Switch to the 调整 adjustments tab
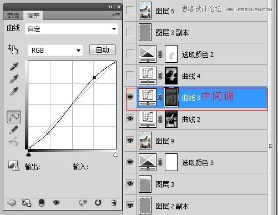The image size is (278, 215). pos(33,16)
